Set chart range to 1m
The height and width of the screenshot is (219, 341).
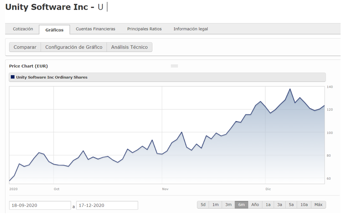point(216,205)
